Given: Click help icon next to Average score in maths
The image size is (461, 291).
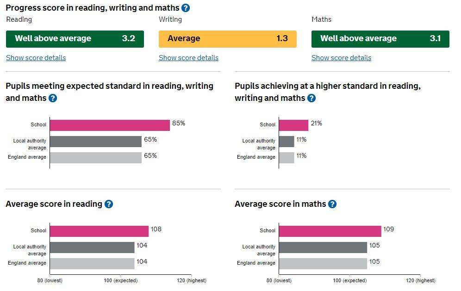Looking at the screenshot, I should [x=332, y=204].
